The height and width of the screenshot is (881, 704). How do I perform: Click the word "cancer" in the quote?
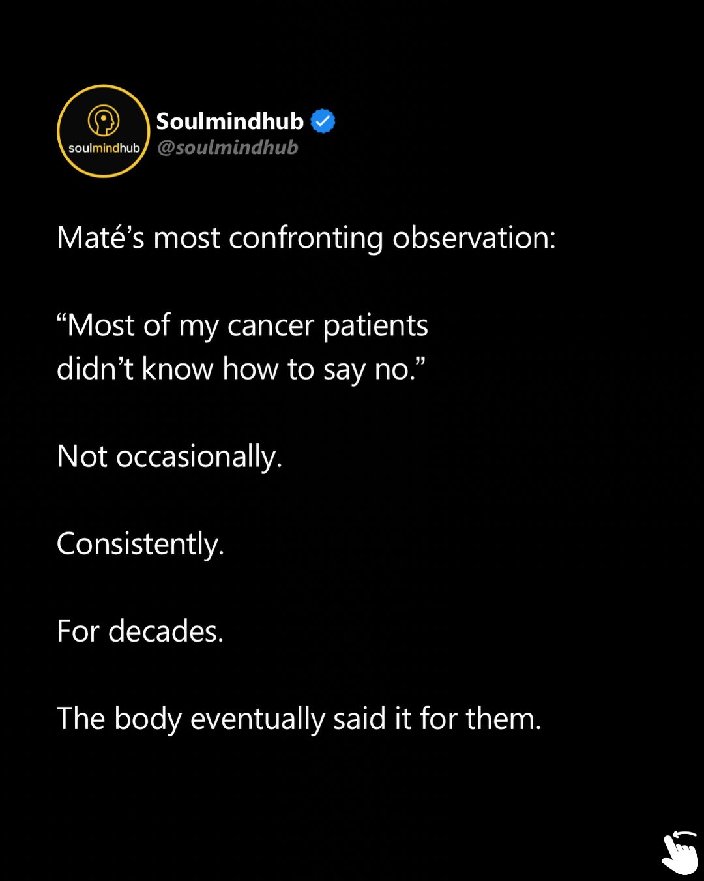[x=271, y=326]
